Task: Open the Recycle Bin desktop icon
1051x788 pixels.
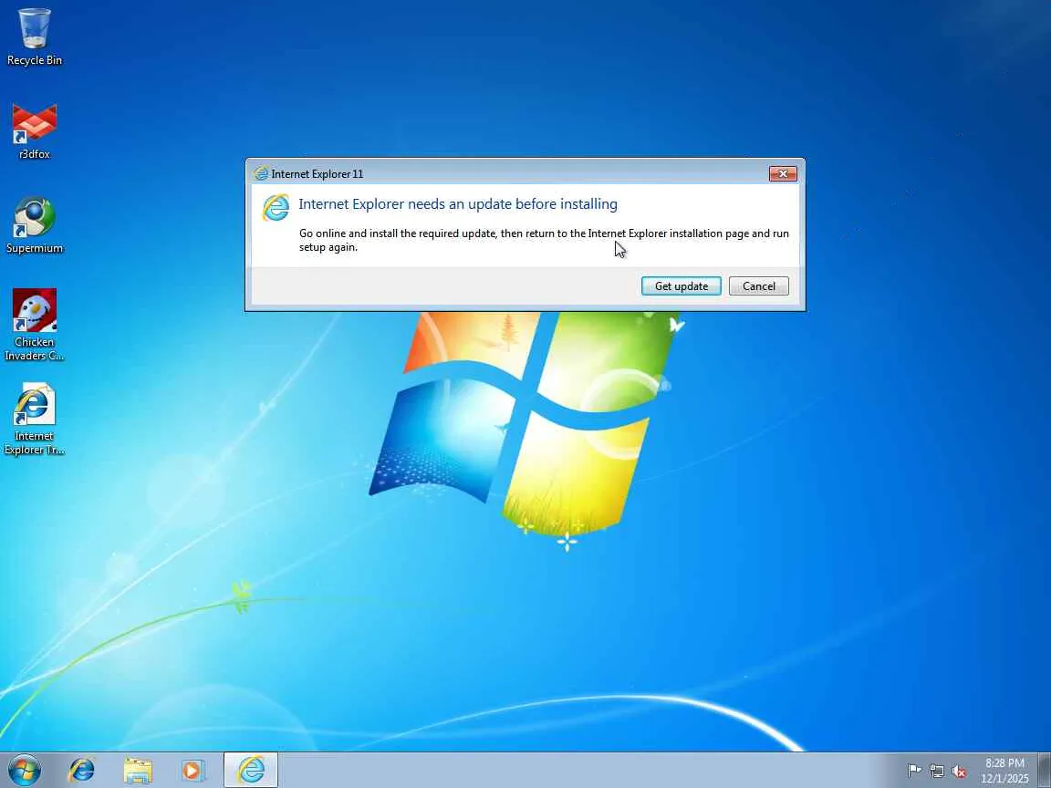Action: click(x=34, y=36)
